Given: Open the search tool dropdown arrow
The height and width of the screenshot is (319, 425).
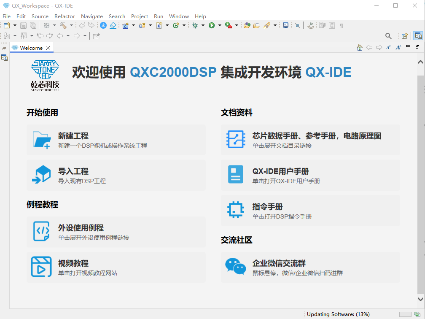Looking at the screenshot, I should [275, 25].
